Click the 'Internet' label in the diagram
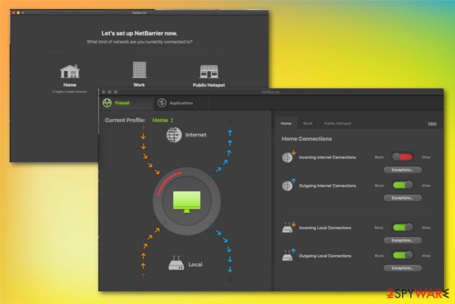This screenshot has height=304, width=455. [x=196, y=135]
